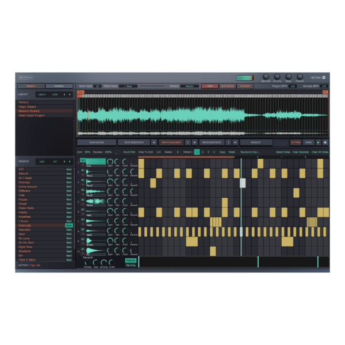Go to previous preset with left arrow
The image size is (345, 345).
point(65,162)
